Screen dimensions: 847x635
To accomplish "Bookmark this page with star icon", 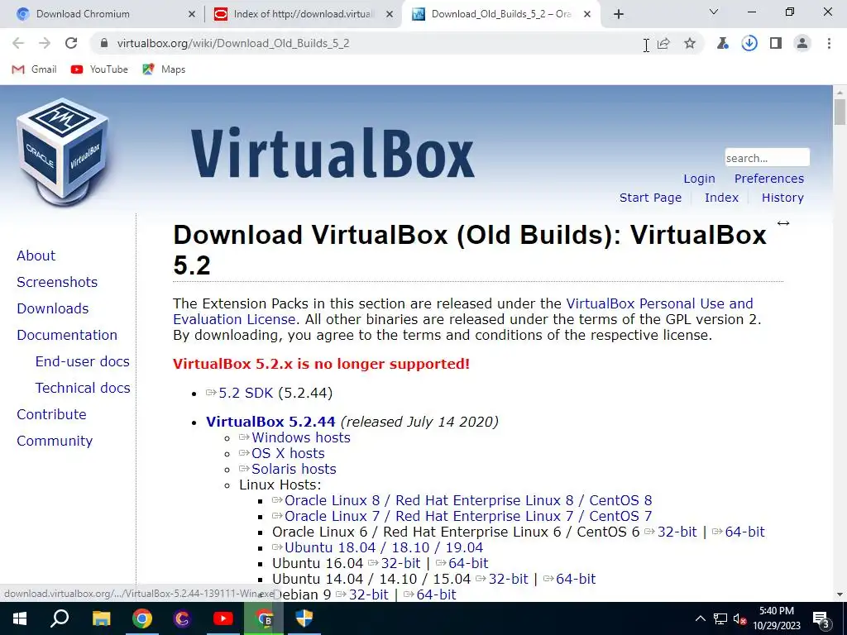I will point(690,43).
